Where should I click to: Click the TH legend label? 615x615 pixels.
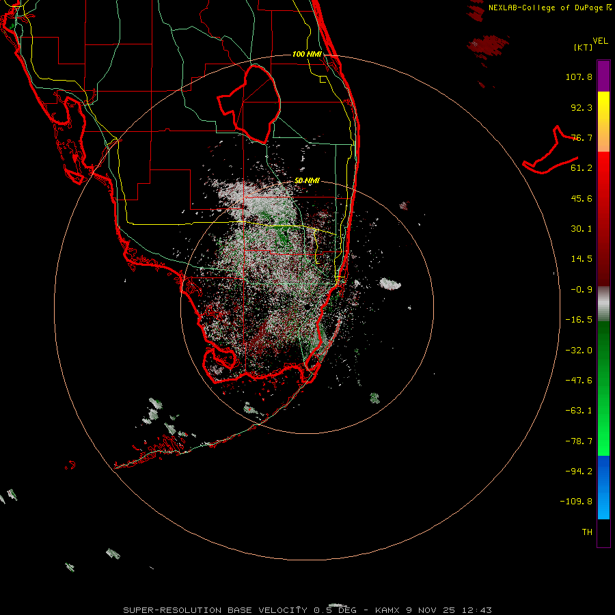click(x=587, y=532)
